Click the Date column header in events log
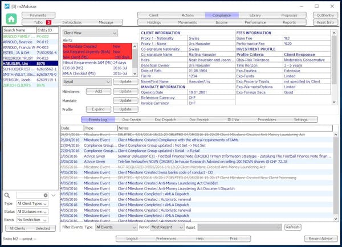Image resolution: width=342 pixels, height=247 pixels. pyautogui.click(x=72, y=128)
